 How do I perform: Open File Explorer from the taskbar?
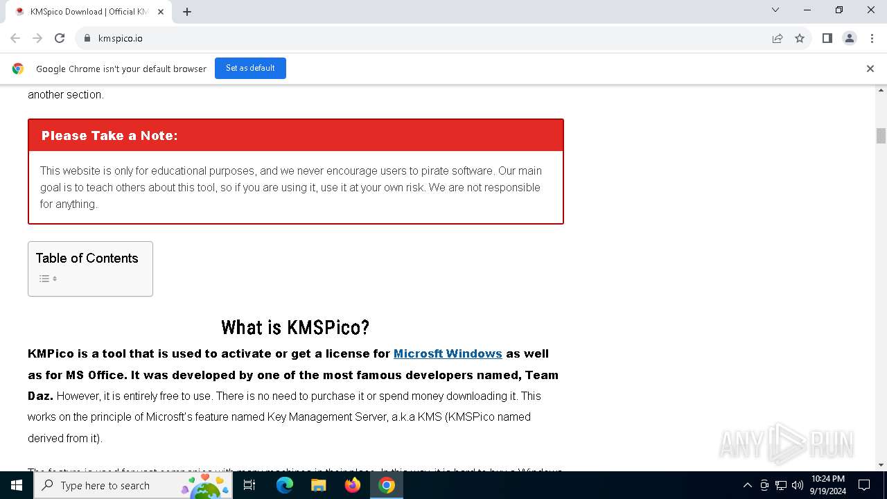319,485
